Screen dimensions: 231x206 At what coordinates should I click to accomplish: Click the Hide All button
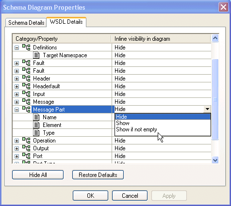coord(38,175)
